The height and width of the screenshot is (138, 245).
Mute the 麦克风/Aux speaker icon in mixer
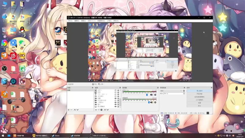[x=152, y=95]
